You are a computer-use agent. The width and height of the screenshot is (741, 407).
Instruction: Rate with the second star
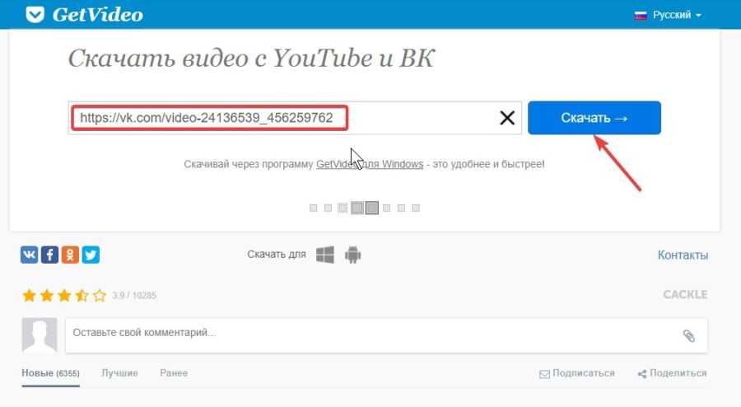pyautogui.click(x=47, y=296)
